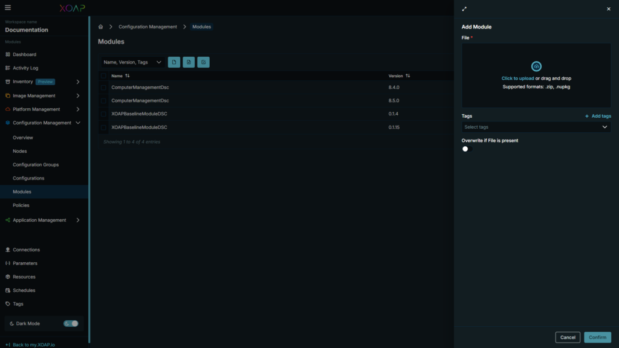Open the hamburger menu icon
This screenshot has height=348, width=619.
pyautogui.click(x=7, y=8)
